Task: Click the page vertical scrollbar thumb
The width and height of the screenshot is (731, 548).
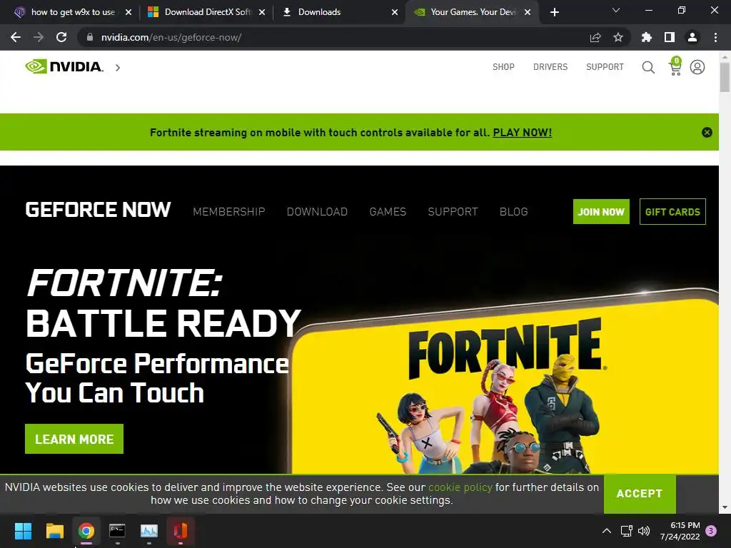Action: click(x=725, y=77)
